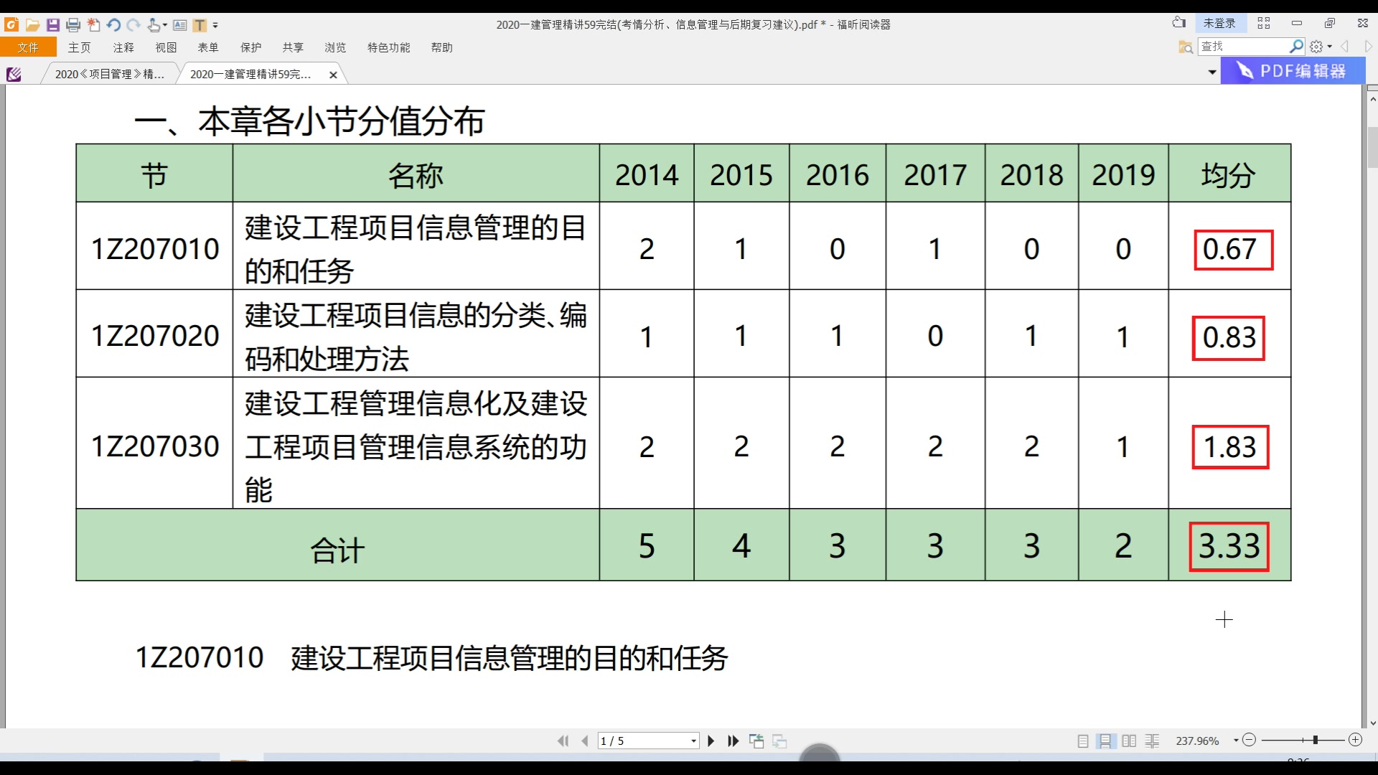Image resolution: width=1378 pixels, height=775 pixels.
Task: Undo the last action
Action: coord(113,25)
